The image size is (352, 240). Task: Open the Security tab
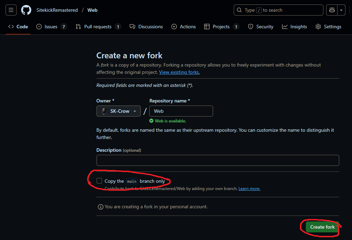261,27
